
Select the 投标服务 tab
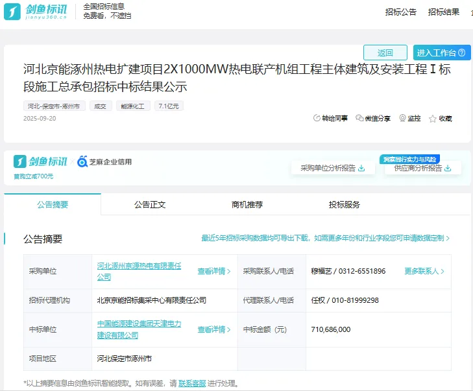tap(345, 204)
